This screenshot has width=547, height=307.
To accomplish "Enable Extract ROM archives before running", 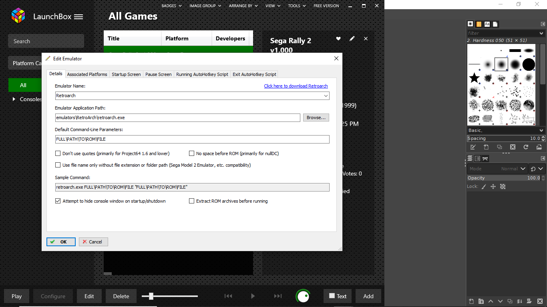I will (x=191, y=201).
